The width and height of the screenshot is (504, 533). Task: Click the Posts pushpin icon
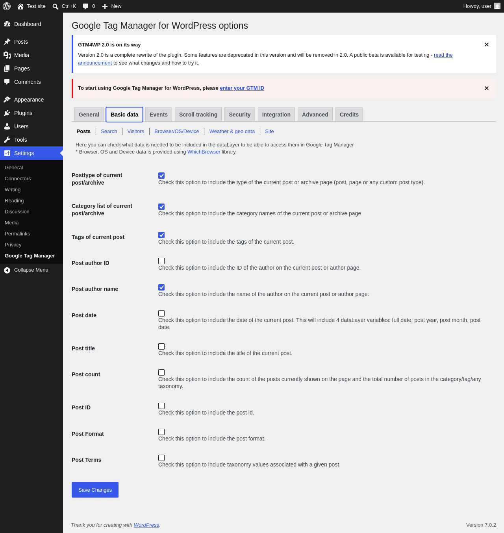pos(7,42)
